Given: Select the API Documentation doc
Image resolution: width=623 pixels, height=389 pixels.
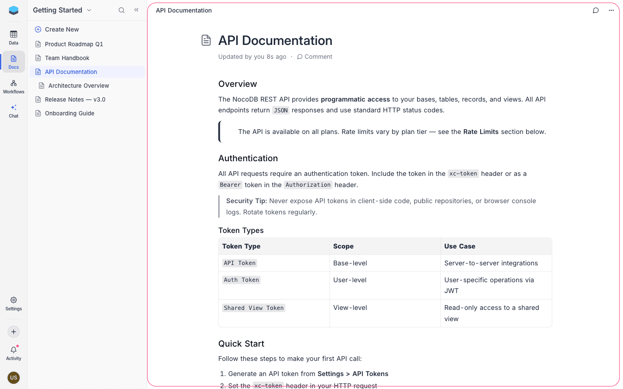Looking at the screenshot, I should coord(71,71).
